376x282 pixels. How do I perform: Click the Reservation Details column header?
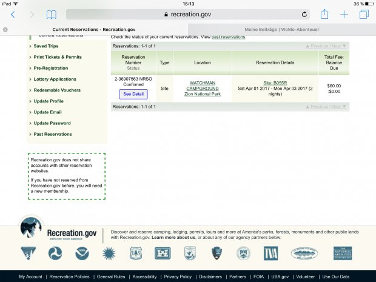pyautogui.click(x=275, y=62)
